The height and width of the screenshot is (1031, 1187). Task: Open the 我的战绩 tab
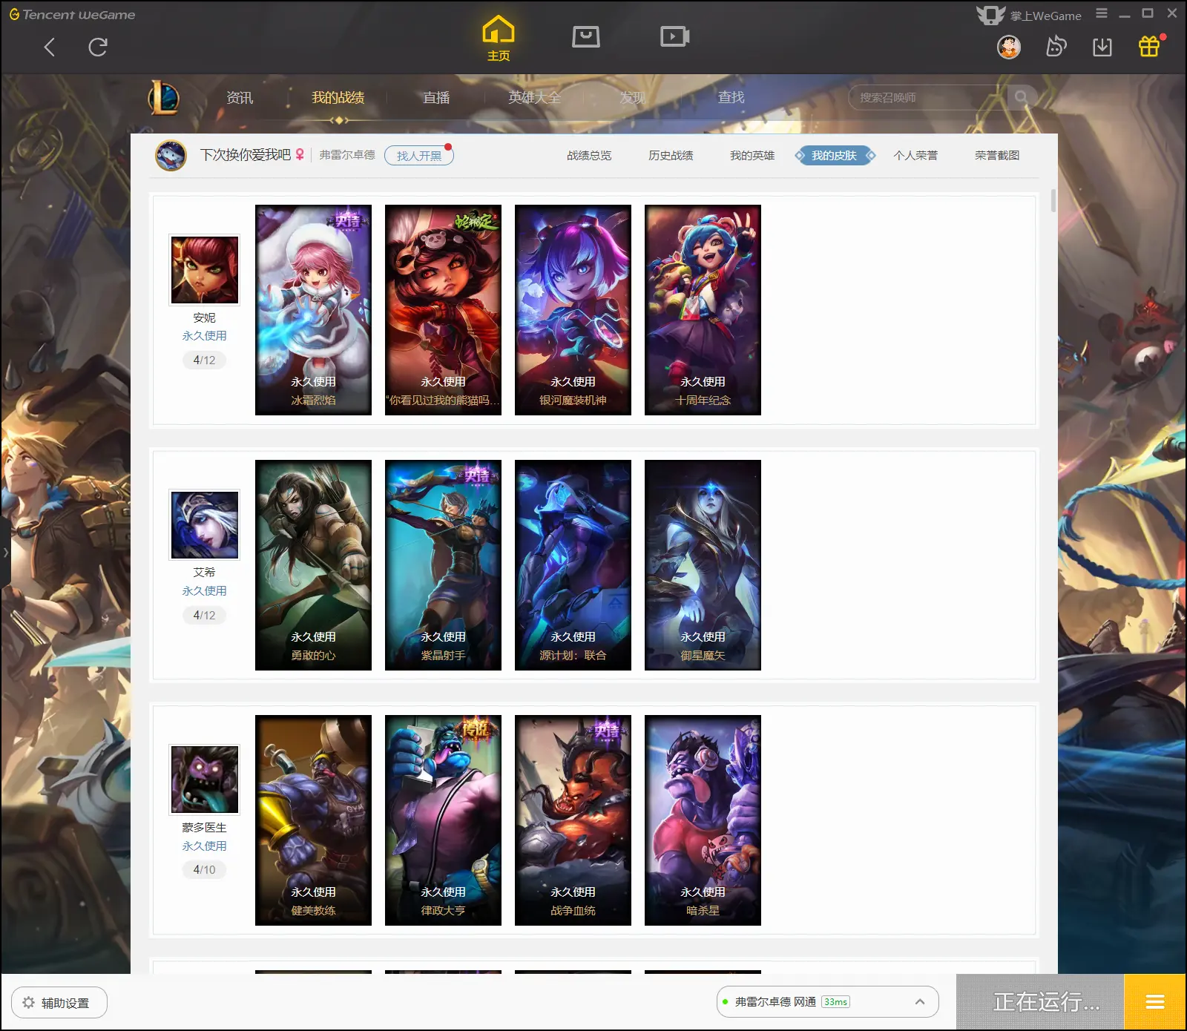338,98
